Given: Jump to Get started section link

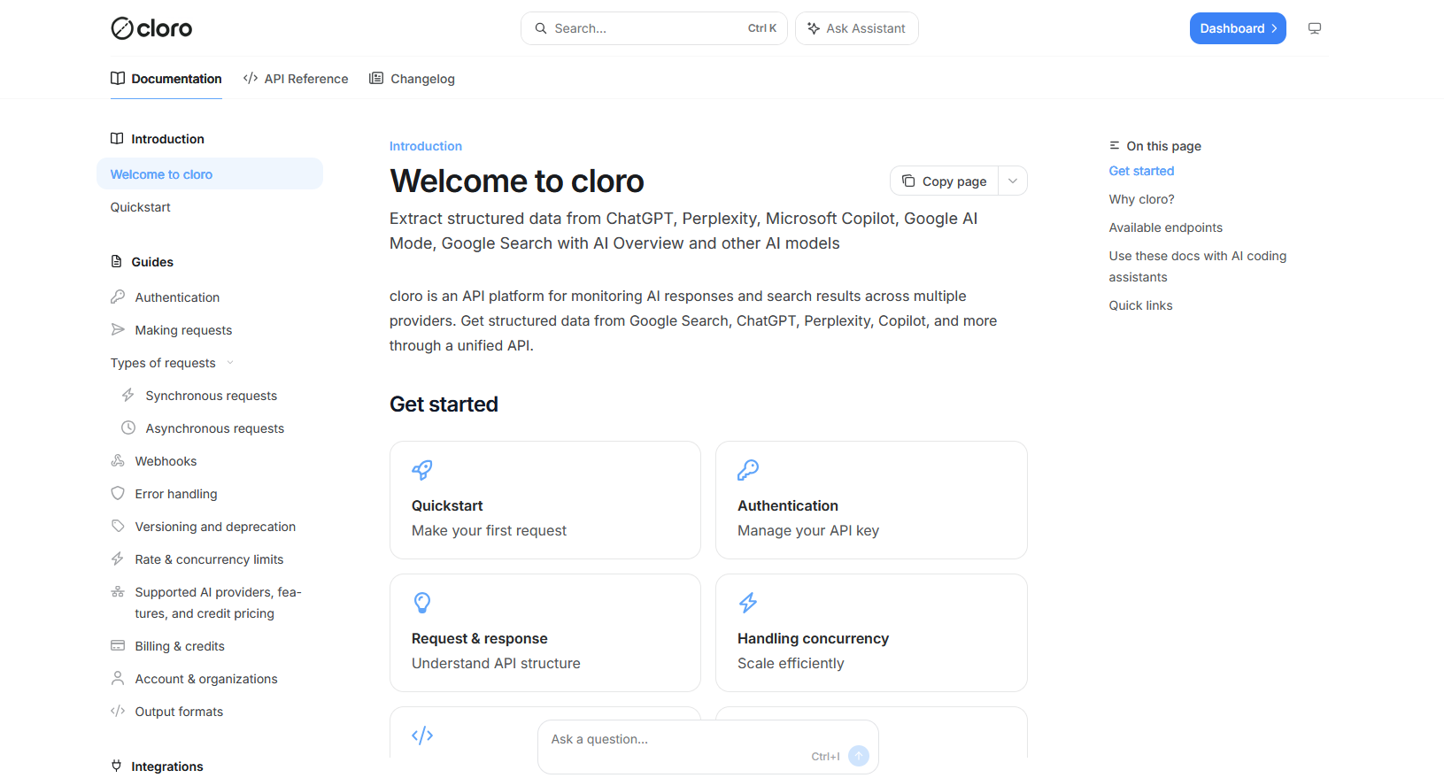Looking at the screenshot, I should [x=1142, y=171].
